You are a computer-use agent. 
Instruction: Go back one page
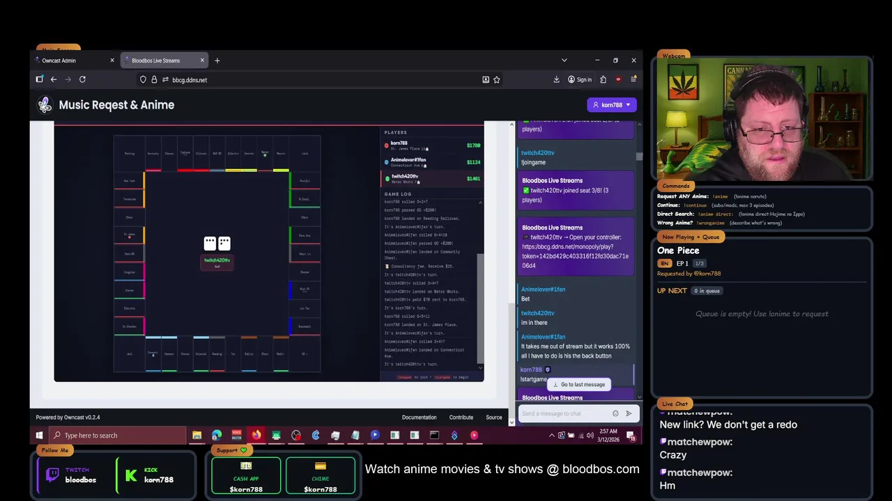[x=53, y=79]
